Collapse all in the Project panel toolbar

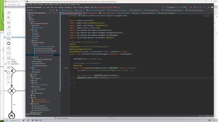click(53, 10)
